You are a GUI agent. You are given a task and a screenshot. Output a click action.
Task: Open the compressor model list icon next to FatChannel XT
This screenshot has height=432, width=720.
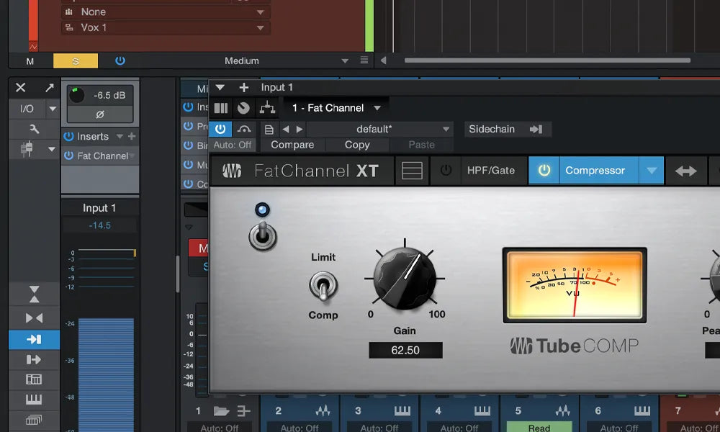[x=410, y=170]
